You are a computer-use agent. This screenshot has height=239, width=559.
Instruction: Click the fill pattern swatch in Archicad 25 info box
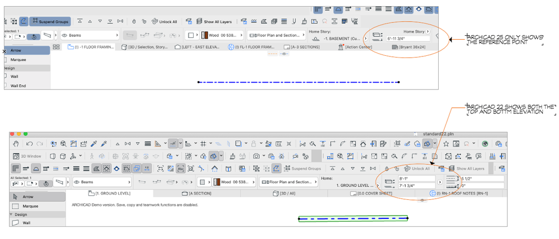point(191,36)
